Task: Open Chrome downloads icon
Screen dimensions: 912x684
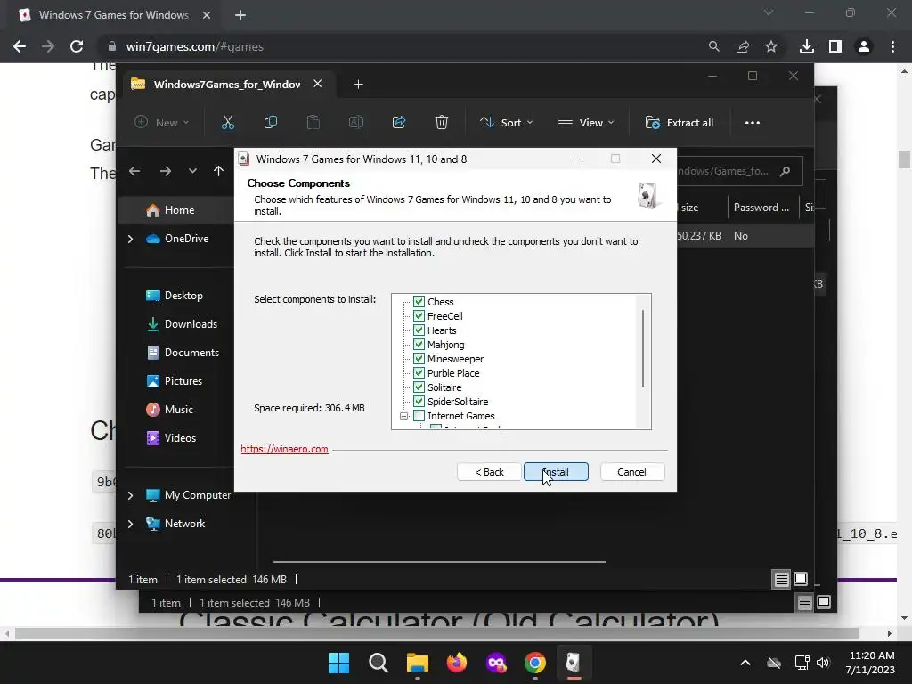Action: tap(807, 46)
